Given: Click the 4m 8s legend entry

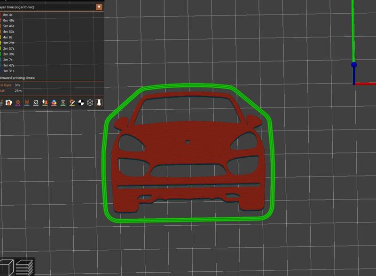Looking at the screenshot, I should tap(7, 37).
